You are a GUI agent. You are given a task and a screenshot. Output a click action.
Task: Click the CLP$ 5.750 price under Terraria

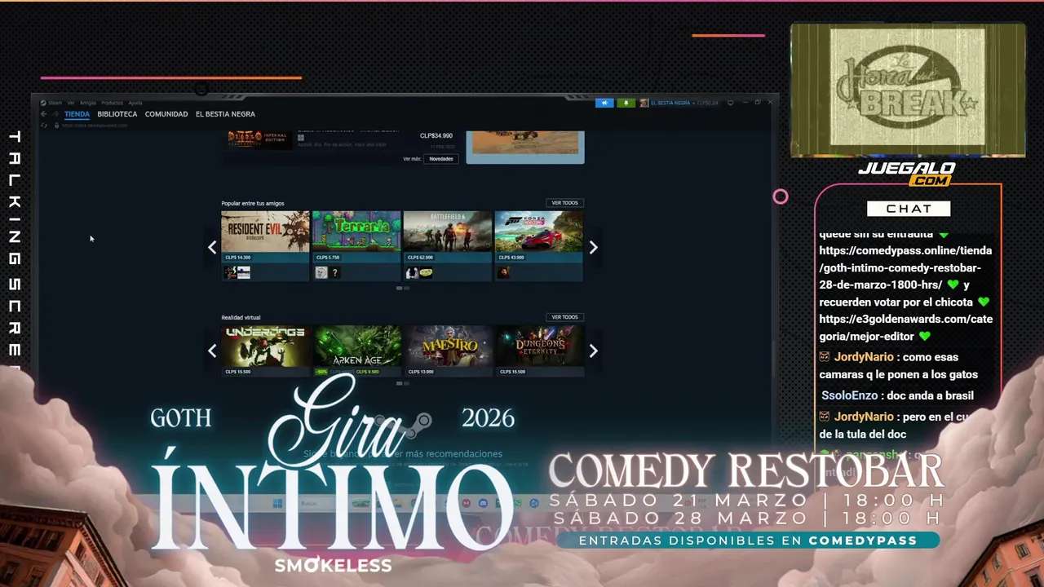(x=328, y=258)
